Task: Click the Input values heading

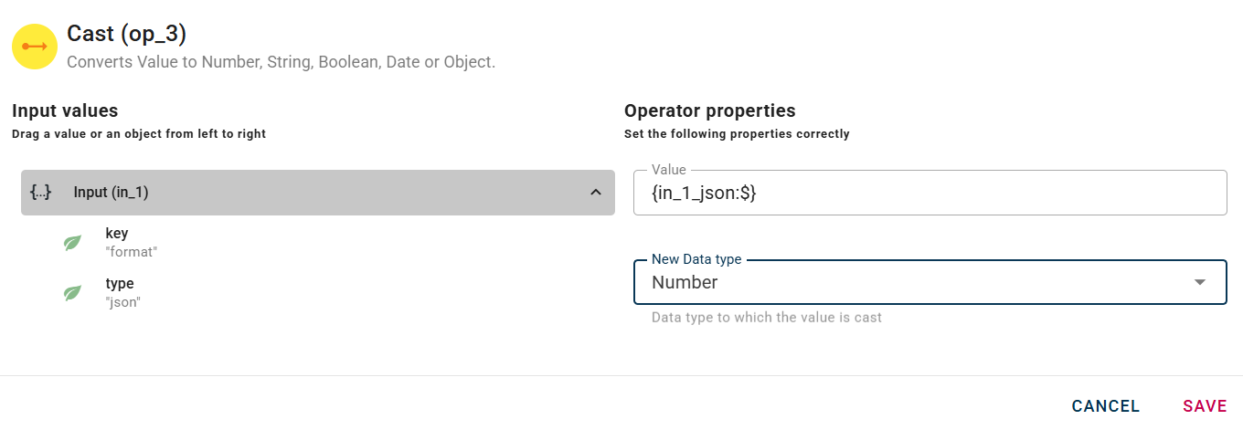Action: pyautogui.click(x=65, y=110)
